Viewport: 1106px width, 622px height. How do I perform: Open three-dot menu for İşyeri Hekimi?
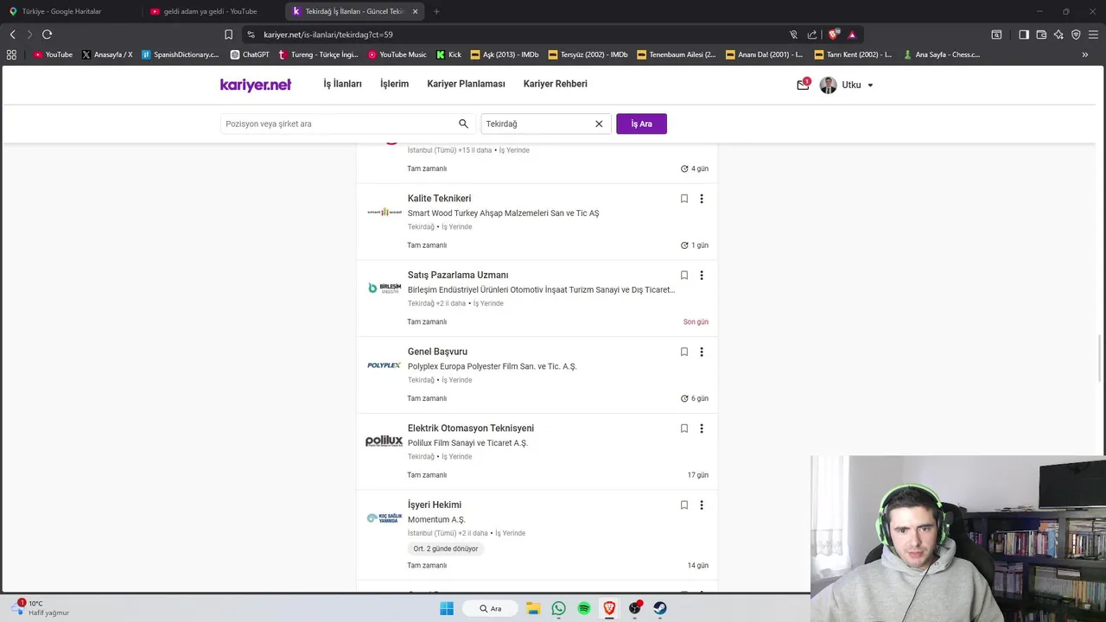click(x=702, y=505)
